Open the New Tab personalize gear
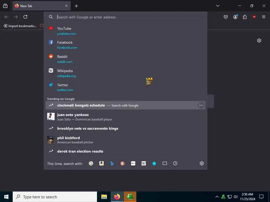The height and width of the screenshot is (202, 270). 259,41
